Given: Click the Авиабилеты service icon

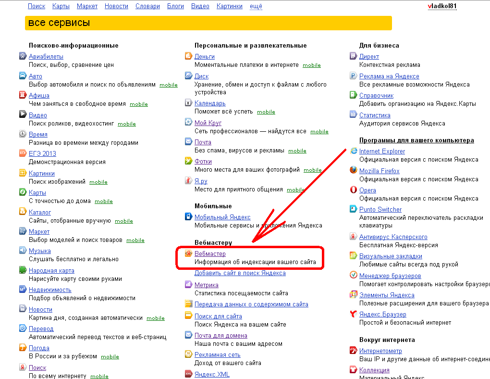Looking at the screenshot, I should (23, 56).
